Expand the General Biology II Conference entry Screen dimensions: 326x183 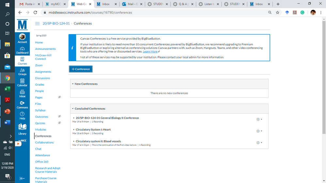(x=74, y=118)
